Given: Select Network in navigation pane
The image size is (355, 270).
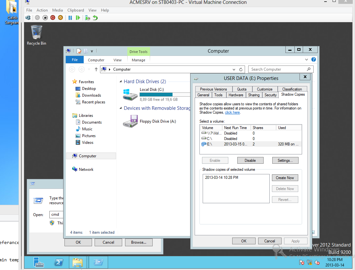Looking at the screenshot, I should [86, 169].
